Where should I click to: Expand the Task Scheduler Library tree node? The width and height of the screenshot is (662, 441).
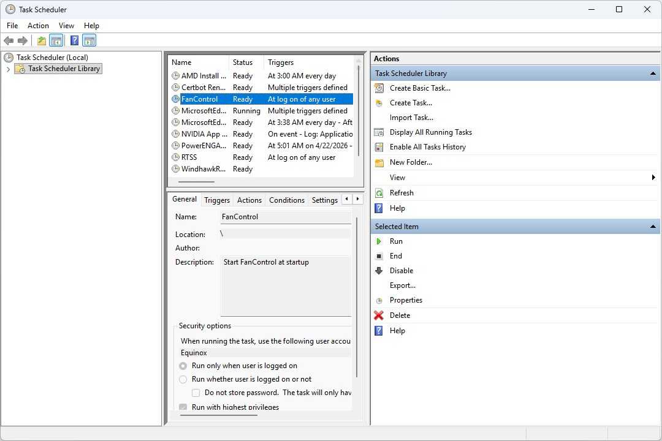click(x=8, y=69)
